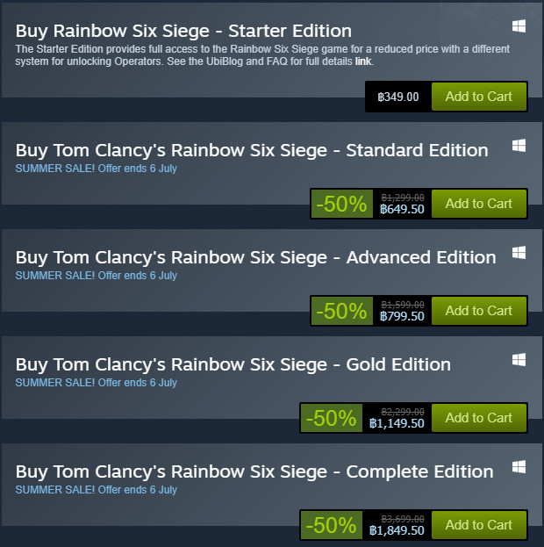Click the Advanced Edition -50% discount badge

(x=341, y=311)
